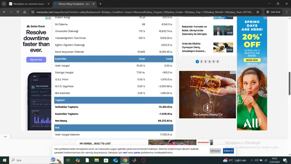This screenshot has height=164, width=291.
Task: Click the page vertical scrollbar thumb
Action: tap(290, 83)
